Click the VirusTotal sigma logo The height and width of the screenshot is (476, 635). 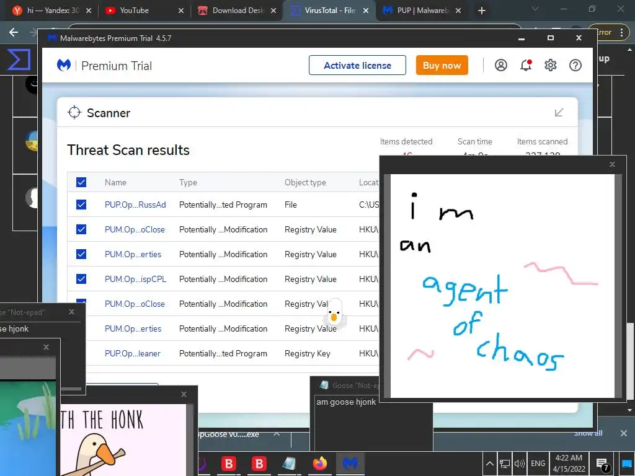pos(19,59)
